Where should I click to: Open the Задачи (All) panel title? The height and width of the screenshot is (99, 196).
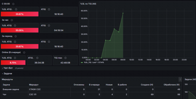tap(190, 79)
